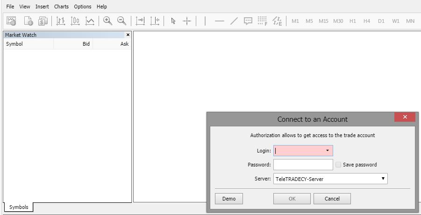Click the OK button
This screenshot has height=215, width=421.
292,199
